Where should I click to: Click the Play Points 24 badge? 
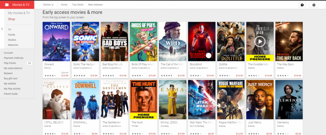click(x=29, y=63)
